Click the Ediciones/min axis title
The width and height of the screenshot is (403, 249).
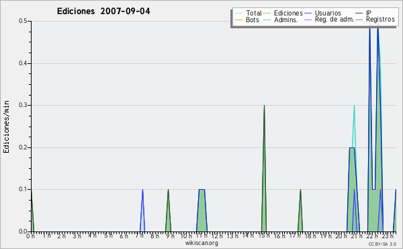[6, 127]
